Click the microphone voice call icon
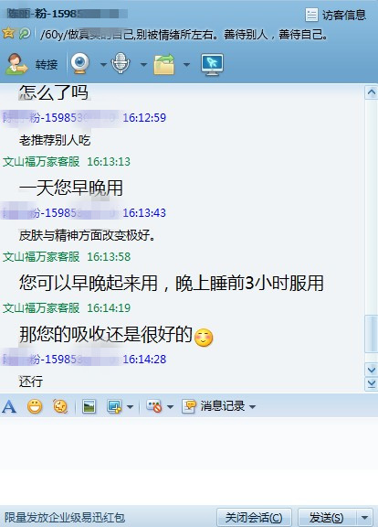The image size is (378, 527). click(121, 63)
